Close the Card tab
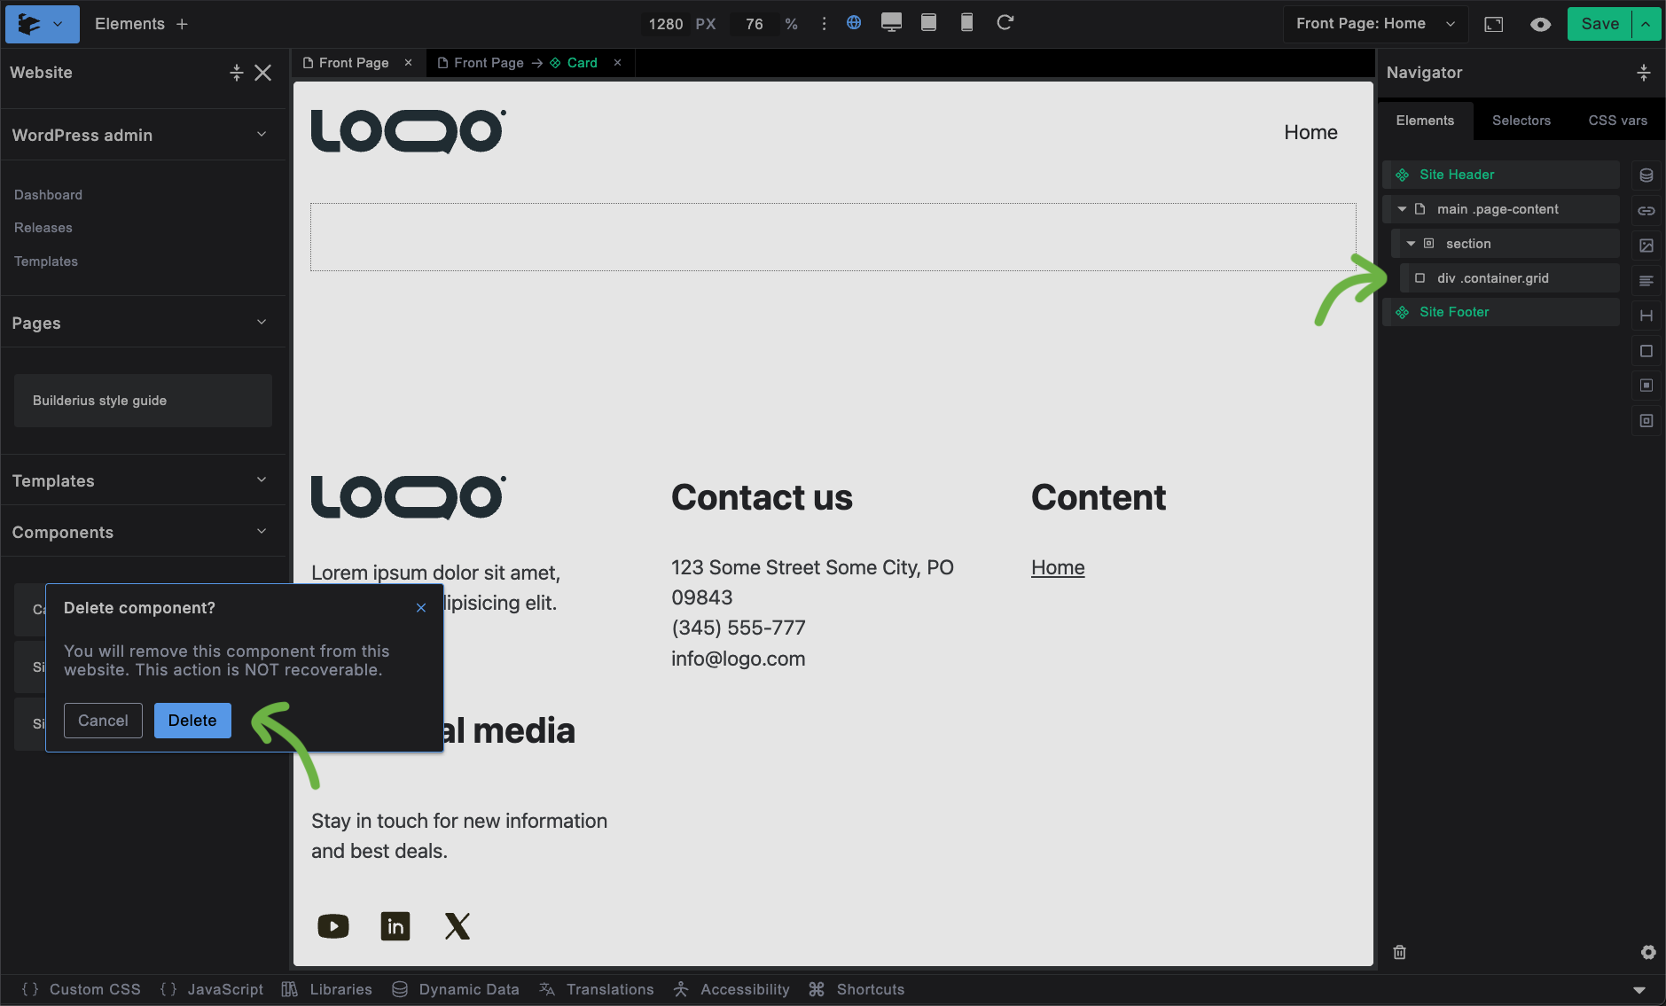The image size is (1666, 1006). [x=617, y=62]
